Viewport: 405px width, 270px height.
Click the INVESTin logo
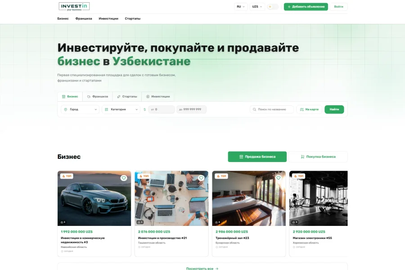pyautogui.click(x=74, y=6)
